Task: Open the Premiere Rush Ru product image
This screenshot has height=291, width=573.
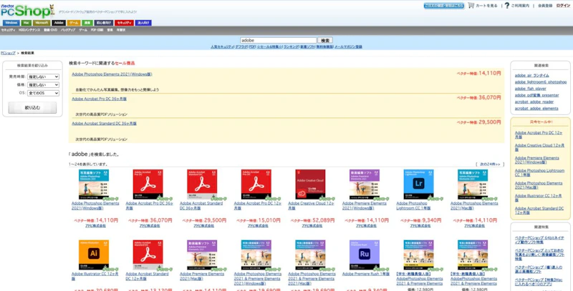Action: 365,255
